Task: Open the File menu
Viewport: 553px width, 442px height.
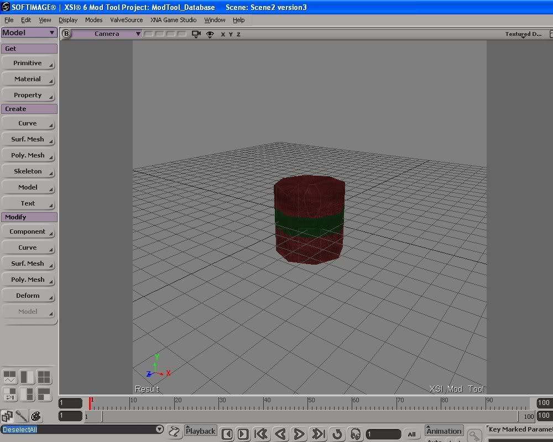Action: pos(9,20)
